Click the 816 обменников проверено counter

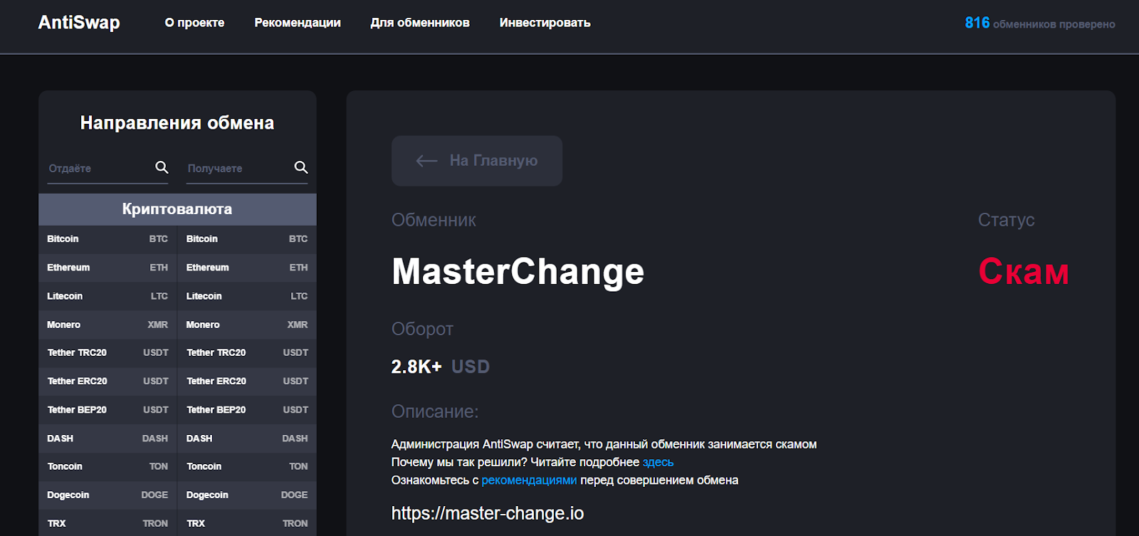pyautogui.click(x=1040, y=23)
